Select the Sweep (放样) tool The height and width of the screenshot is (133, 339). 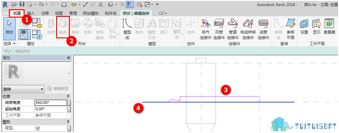click(x=88, y=27)
